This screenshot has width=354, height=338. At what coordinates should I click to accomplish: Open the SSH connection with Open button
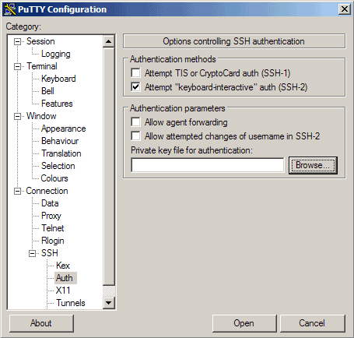[x=244, y=323]
